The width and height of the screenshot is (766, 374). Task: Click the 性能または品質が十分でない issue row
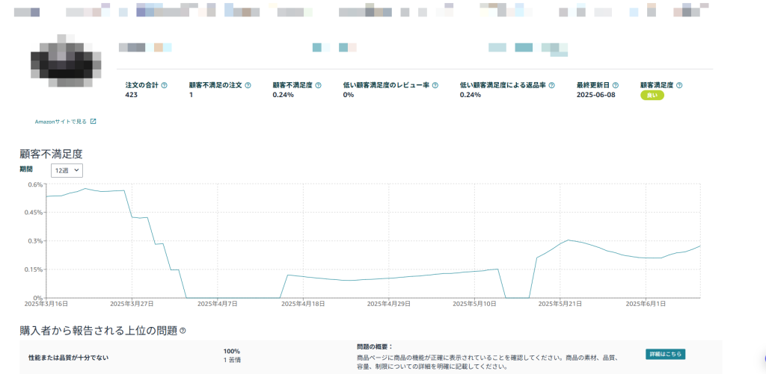click(370, 357)
